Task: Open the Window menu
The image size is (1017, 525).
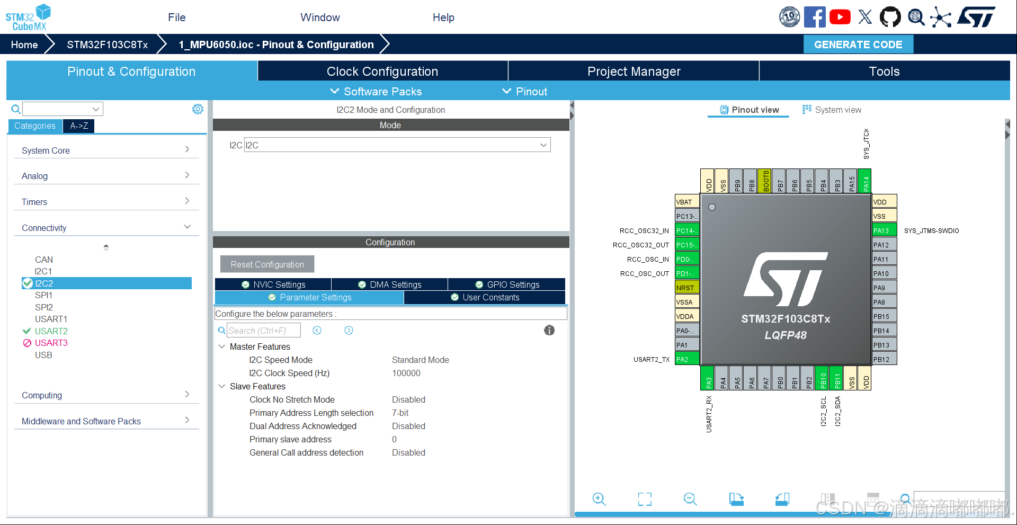Action: pyautogui.click(x=320, y=17)
